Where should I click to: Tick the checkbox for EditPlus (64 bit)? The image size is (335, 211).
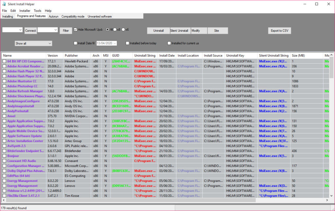[x=4, y=176]
